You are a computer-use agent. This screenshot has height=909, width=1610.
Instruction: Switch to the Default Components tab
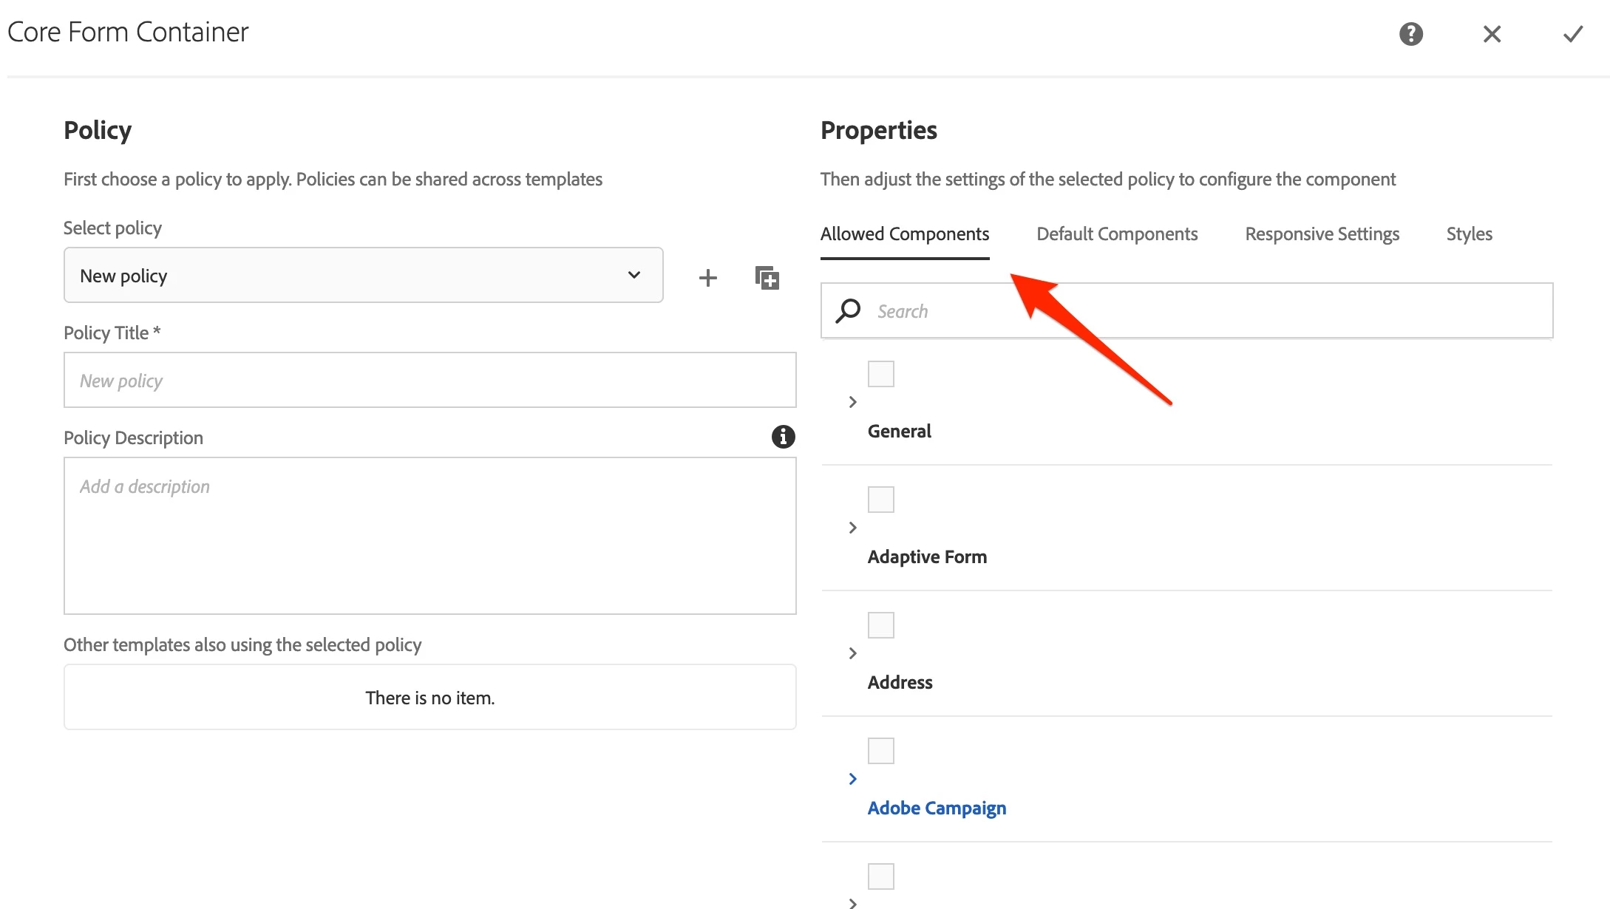1116,234
